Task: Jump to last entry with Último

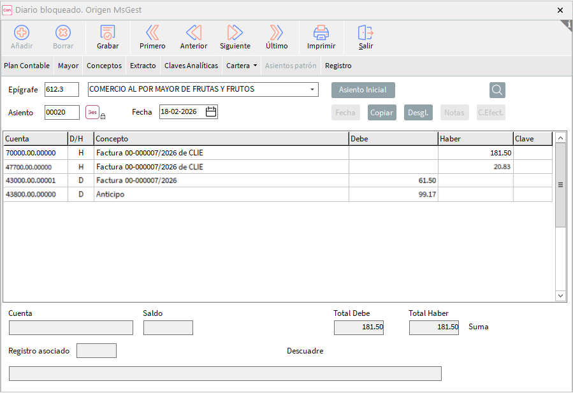Action: 277,33
